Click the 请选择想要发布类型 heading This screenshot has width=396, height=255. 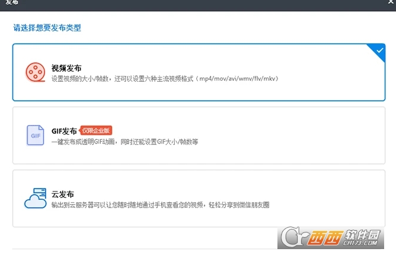(x=47, y=27)
